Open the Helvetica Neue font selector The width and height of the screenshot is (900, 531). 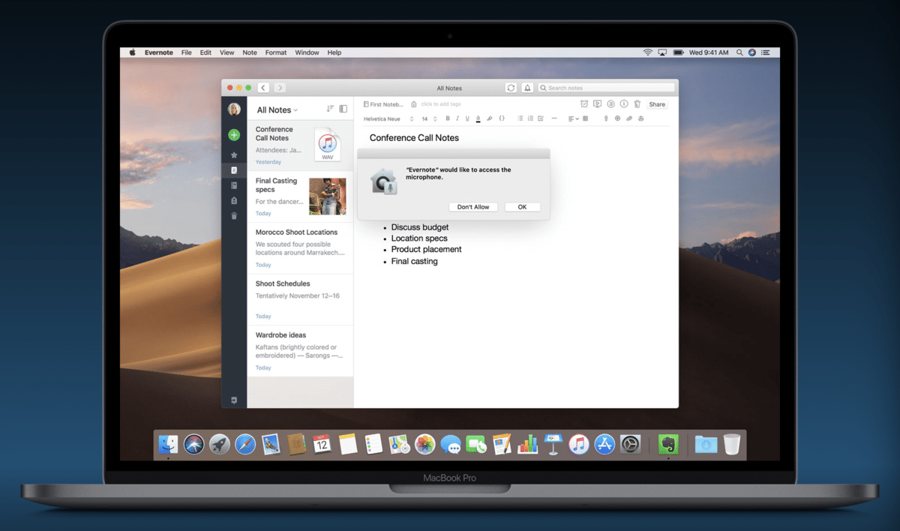(388, 118)
